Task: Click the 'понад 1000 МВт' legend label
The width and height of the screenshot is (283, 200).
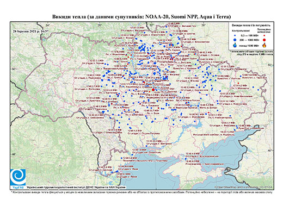Action: (x=248, y=45)
